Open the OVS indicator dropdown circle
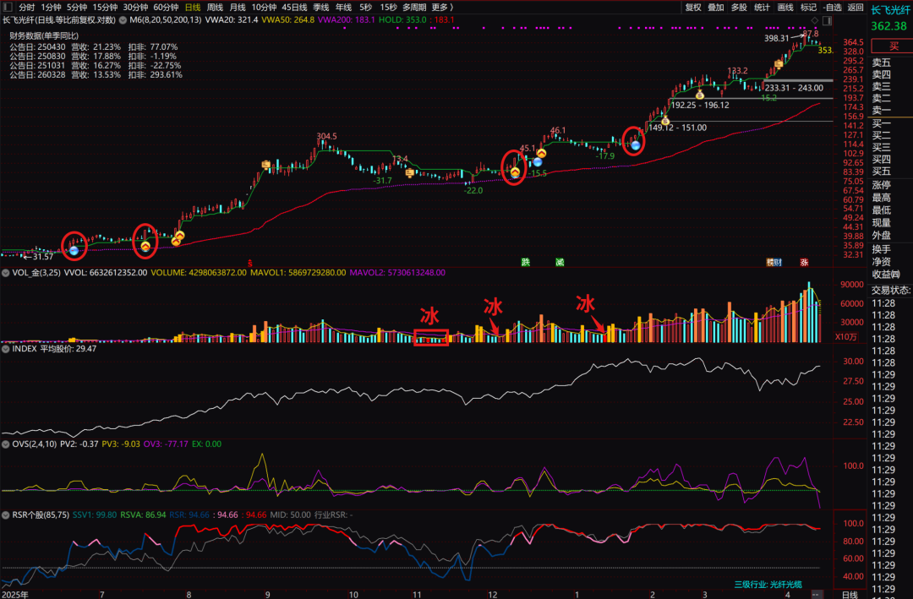 (x=6, y=444)
